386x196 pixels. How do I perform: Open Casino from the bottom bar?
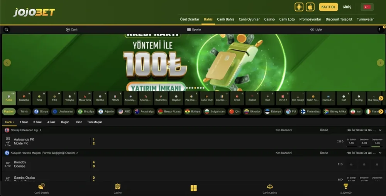click(x=118, y=189)
